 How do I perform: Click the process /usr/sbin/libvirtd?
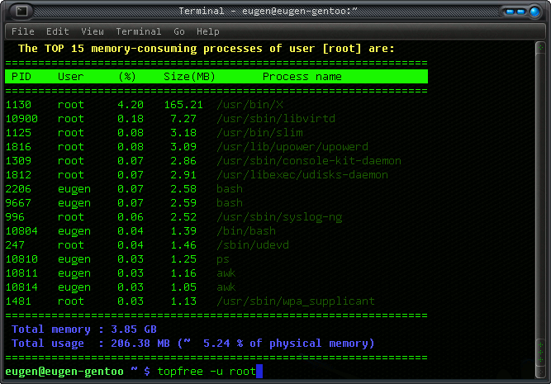pyautogui.click(x=276, y=119)
